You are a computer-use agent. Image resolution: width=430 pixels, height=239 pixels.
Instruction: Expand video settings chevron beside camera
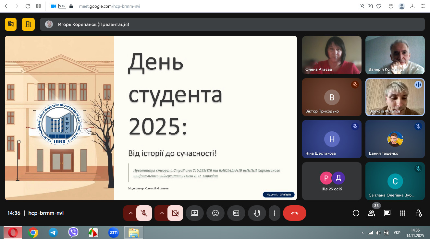click(x=162, y=213)
